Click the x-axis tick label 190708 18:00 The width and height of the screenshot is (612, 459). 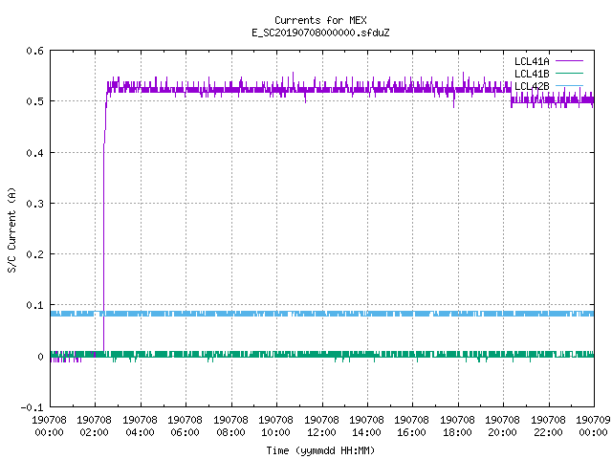(x=457, y=426)
